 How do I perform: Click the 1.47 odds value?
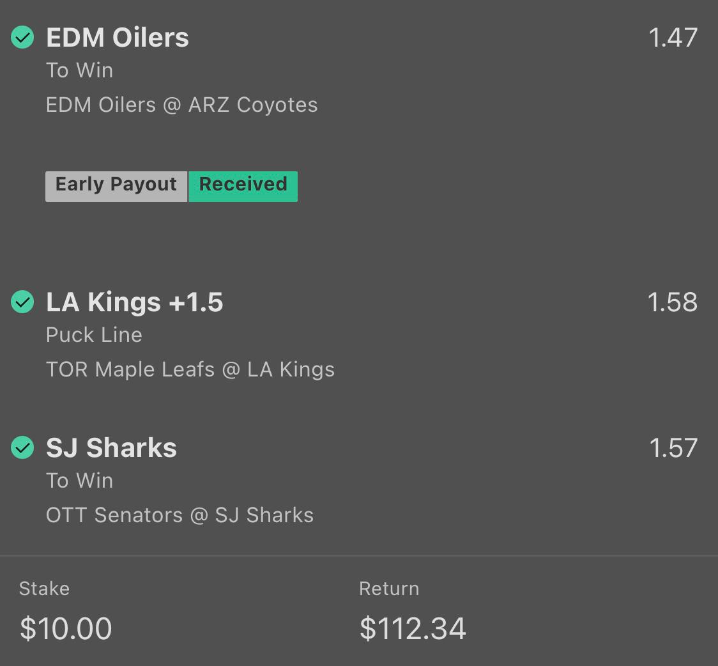tap(673, 38)
